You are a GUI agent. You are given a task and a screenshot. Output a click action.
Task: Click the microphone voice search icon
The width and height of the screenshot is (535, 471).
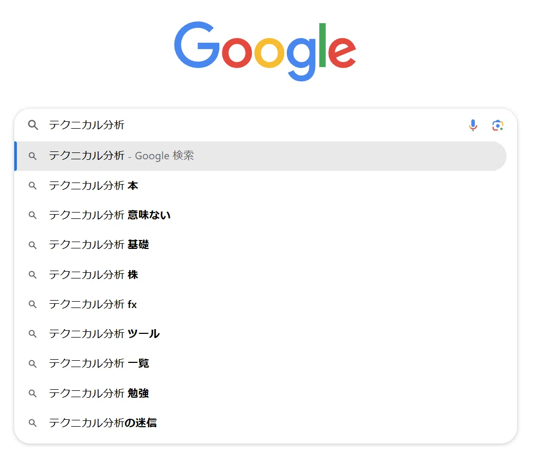pyautogui.click(x=473, y=125)
